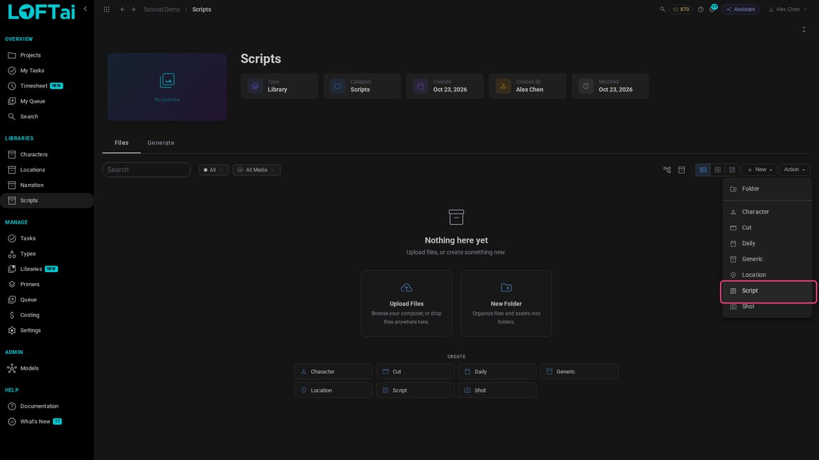
Task: Choose Location from the New menu
Action: pyautogui.click(x=767, y=275)
